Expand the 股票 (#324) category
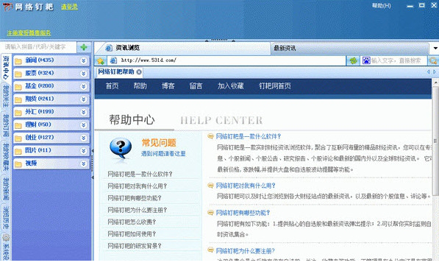Image resolution: width=439 pixels, height=271 pixels. click(83, 74)
